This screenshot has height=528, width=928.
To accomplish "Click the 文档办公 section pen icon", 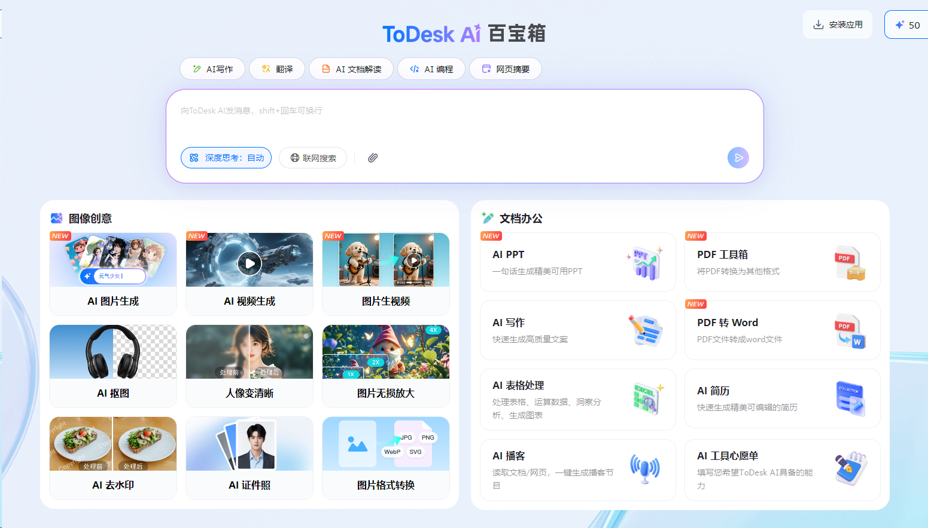I will click(x=488, y=218).
